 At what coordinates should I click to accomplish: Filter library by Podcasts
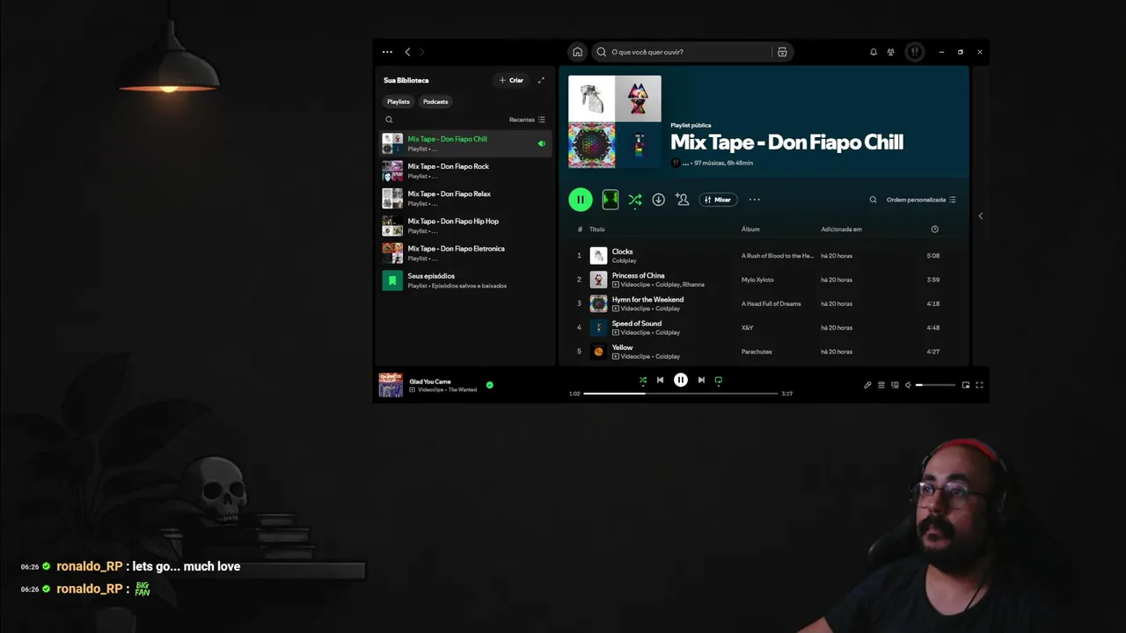click(x=435, y=101)
